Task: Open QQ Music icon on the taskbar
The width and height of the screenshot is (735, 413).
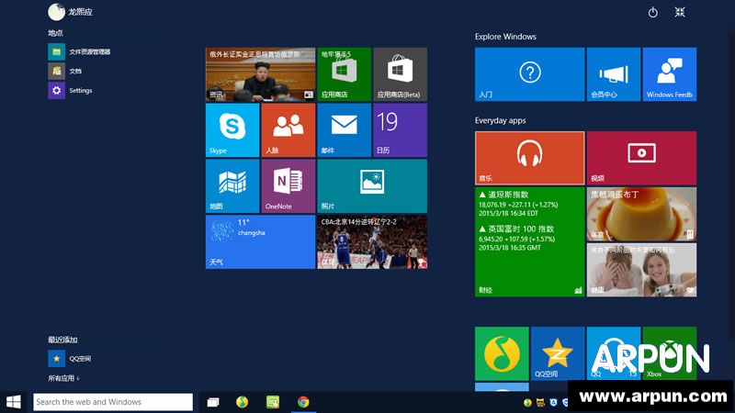Action: pyautogui.click(x=242, y=402)
